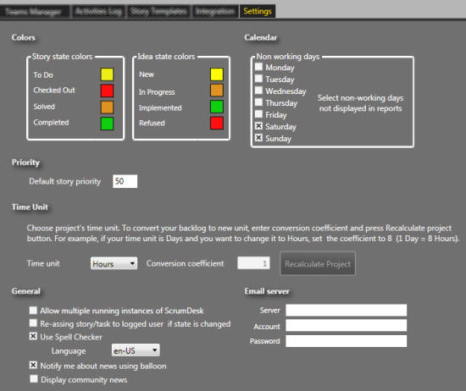Screen dimensions: 466x391
Task: Mark Friday as non-working day
Action: [259, 114]
